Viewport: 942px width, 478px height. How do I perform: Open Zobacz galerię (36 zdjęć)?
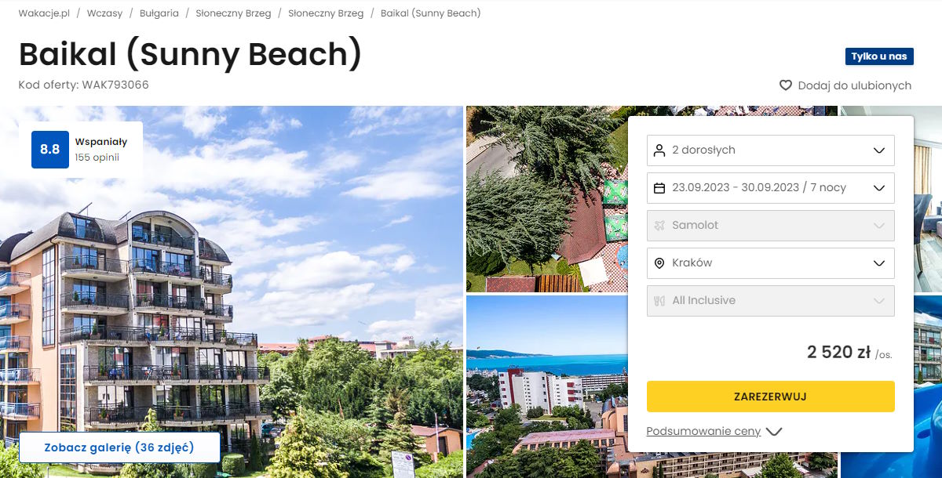point(119,447)
